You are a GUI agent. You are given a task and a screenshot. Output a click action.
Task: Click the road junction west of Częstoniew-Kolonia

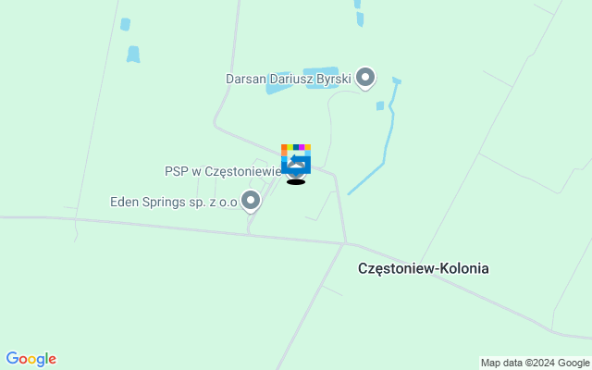pos(345,243)
